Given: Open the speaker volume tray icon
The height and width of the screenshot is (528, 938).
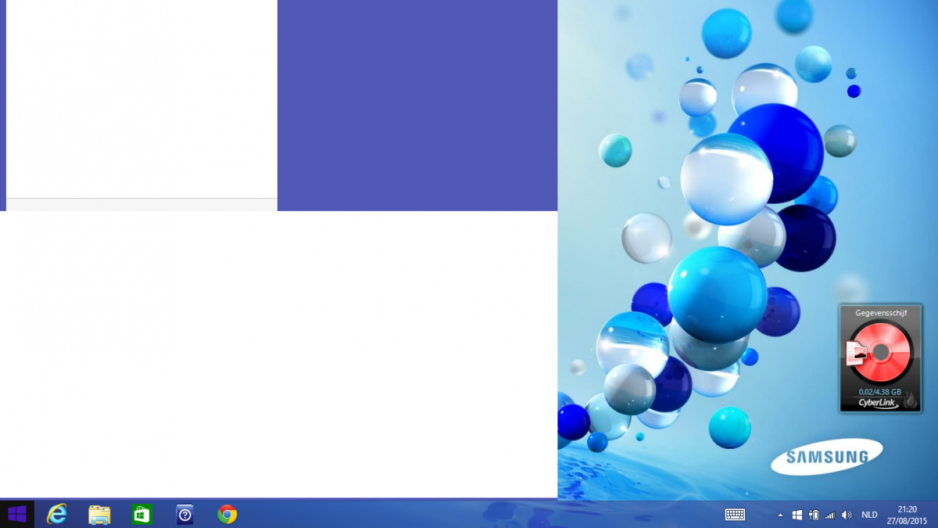Looking at the screenshot, I should coord(847,515).
